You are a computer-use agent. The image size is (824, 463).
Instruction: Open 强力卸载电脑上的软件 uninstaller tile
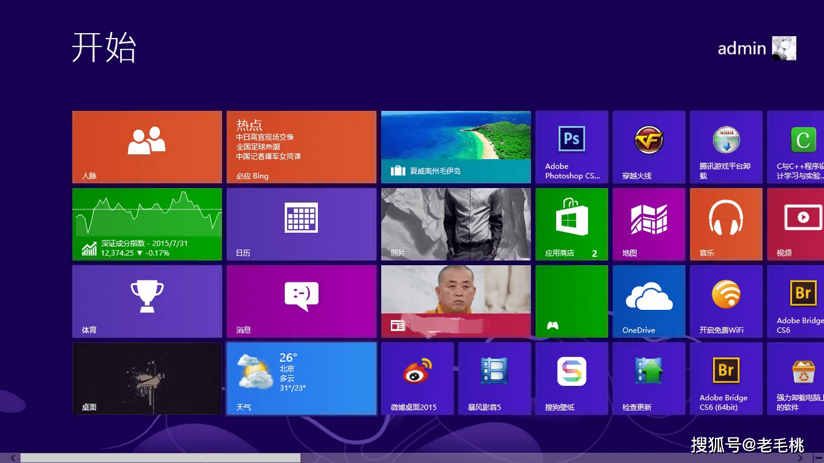795,378
